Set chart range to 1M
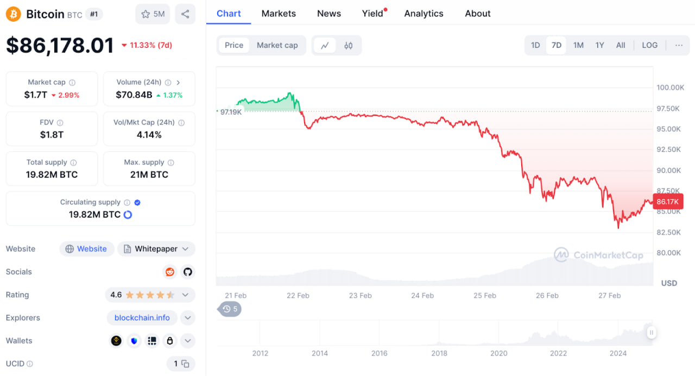Screen dimensions: 695x376 (x=578, y=46)
